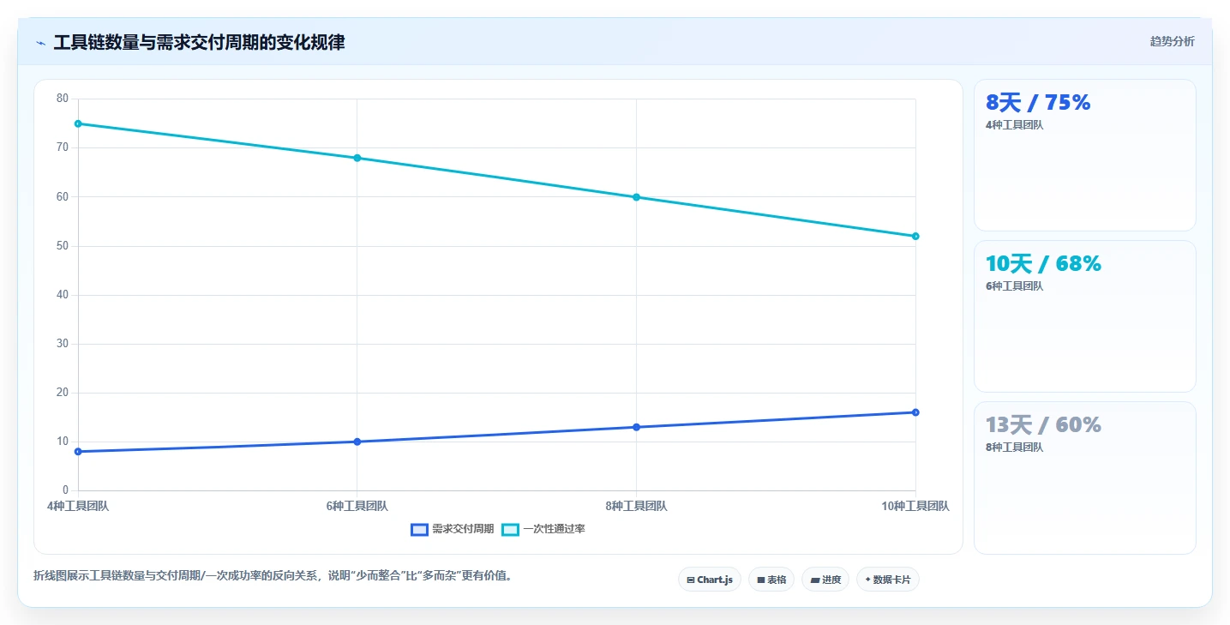Click the cyan data point at 68 for 6种工具团队
The height and width of the screenshot is (625, 1230).
(357, 158)
